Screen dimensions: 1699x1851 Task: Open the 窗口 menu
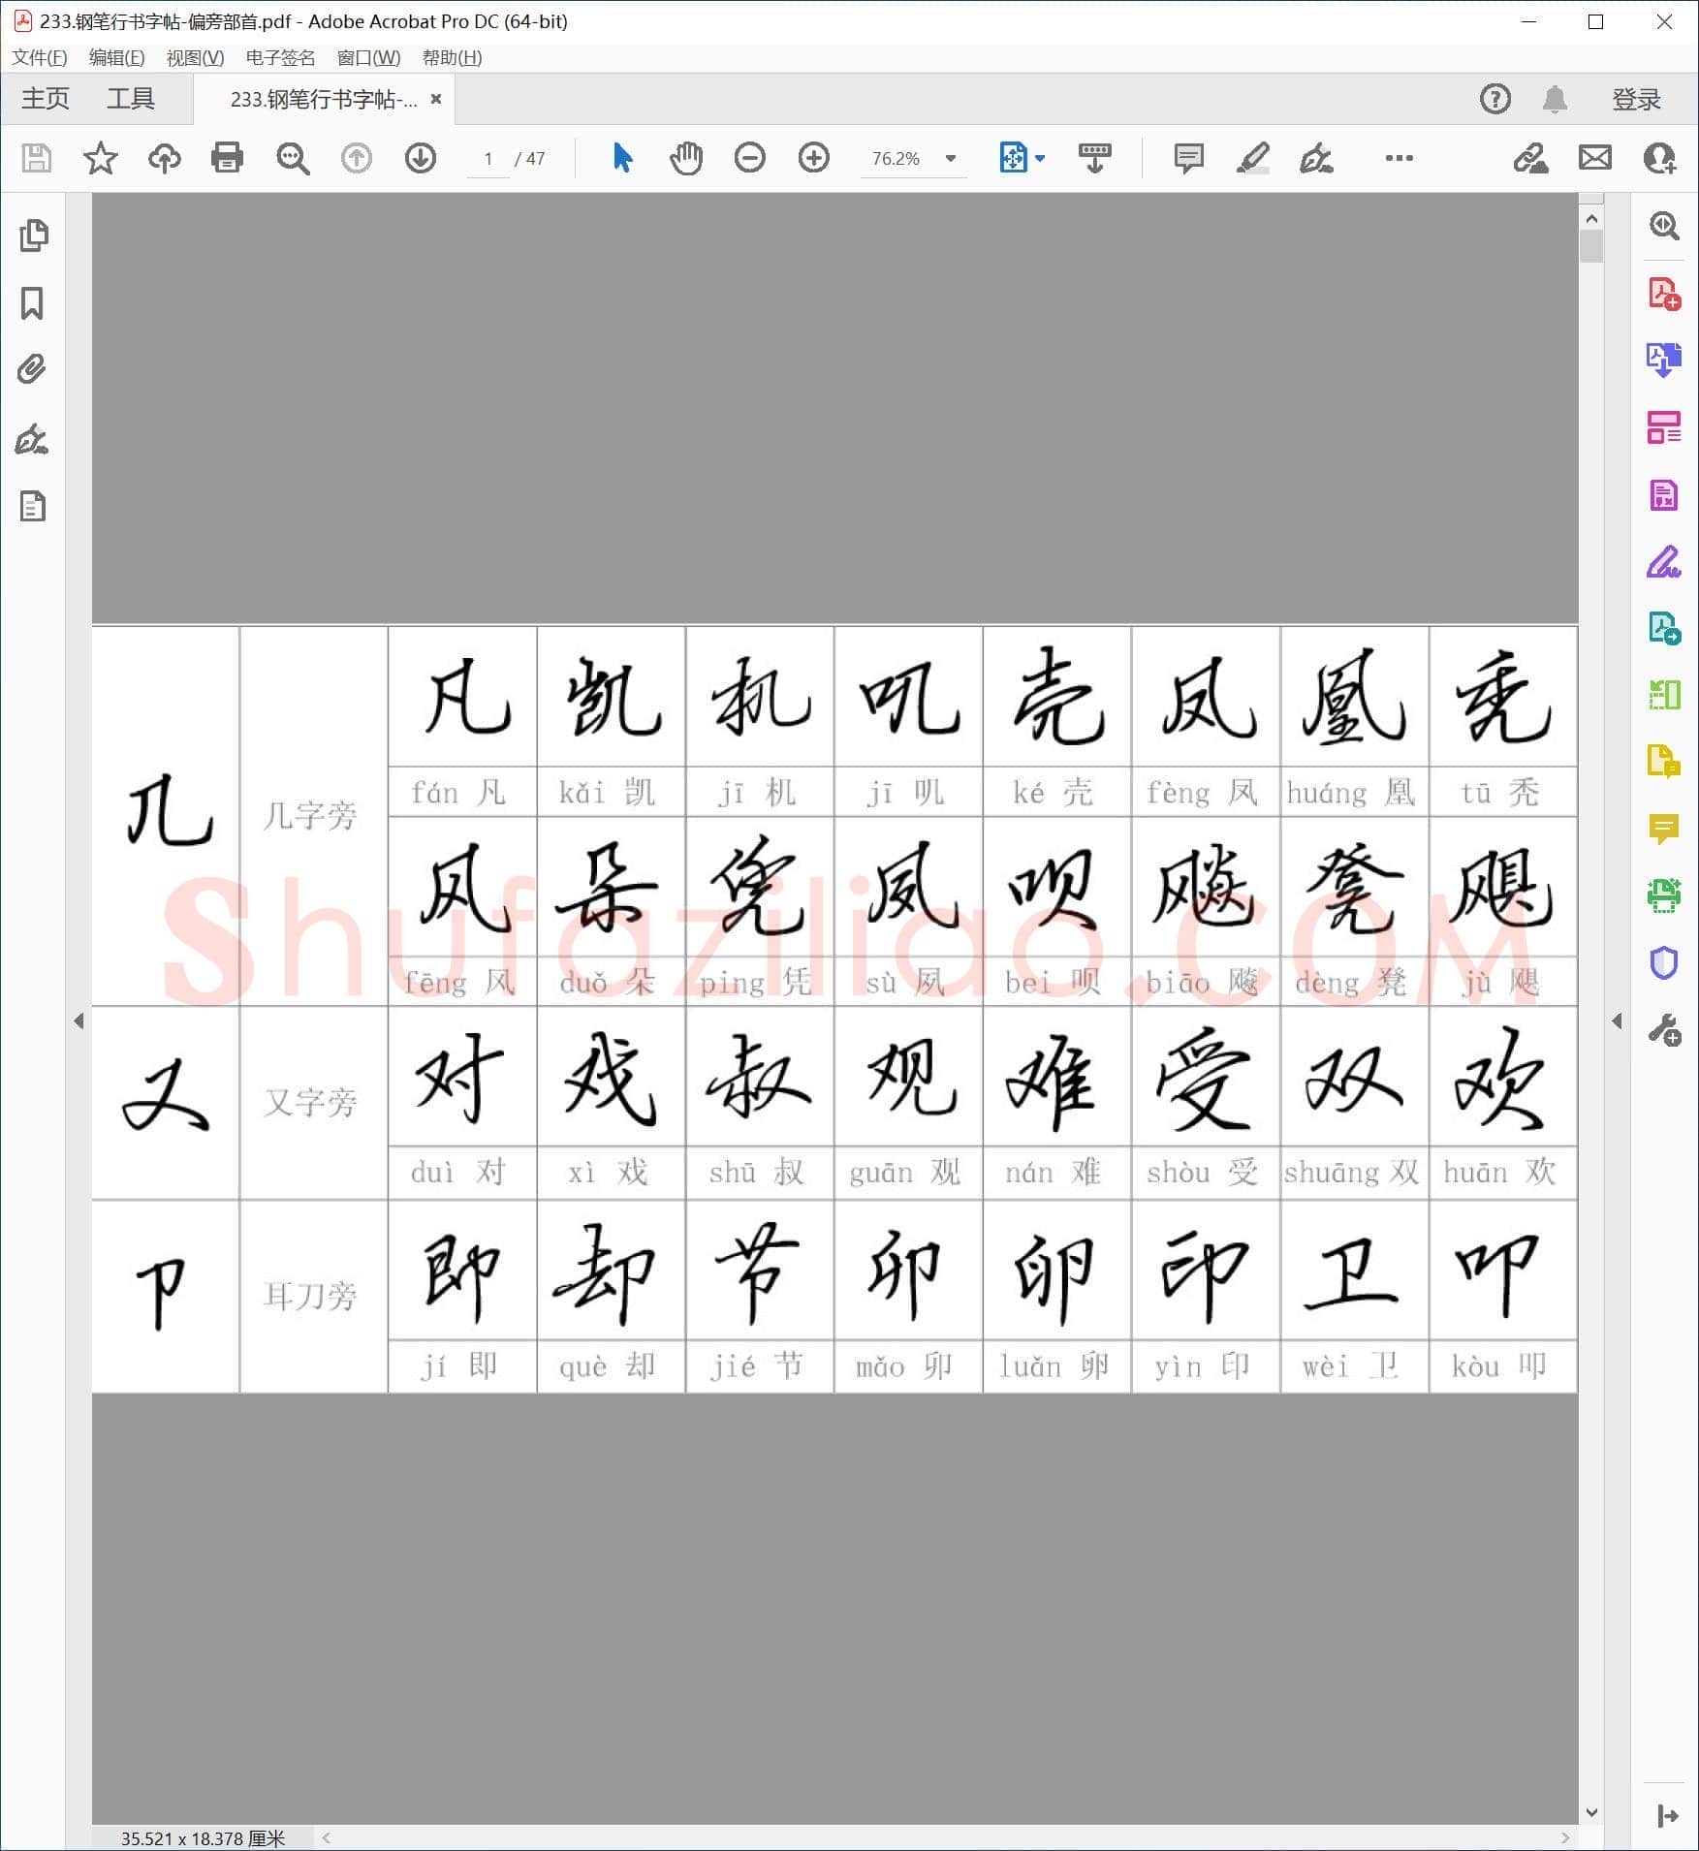pos(368,57)
